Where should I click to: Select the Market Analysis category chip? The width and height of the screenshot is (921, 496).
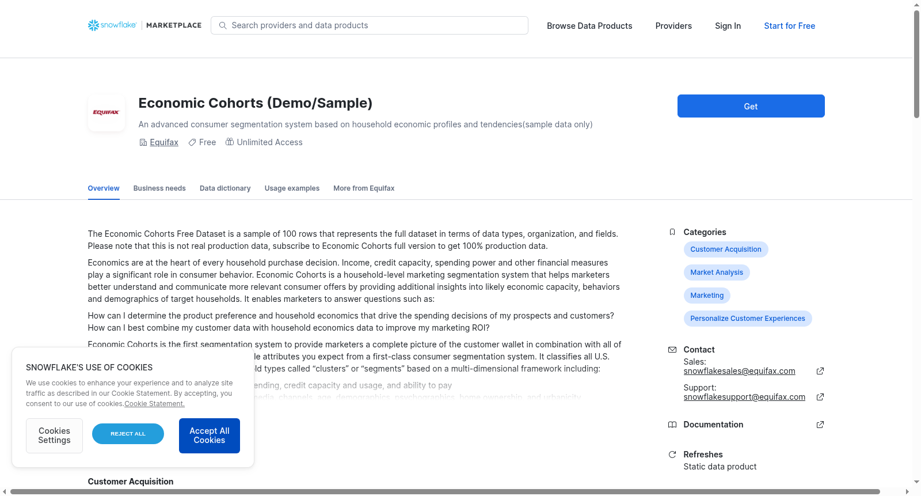(717, 272)
